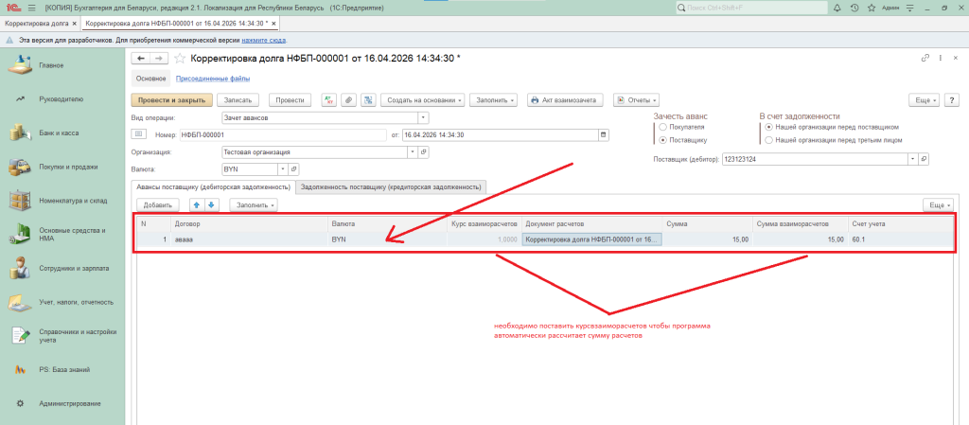This screenshot has height=425, width=969.
Task: Open the calendar picker for document date
Action: tap(604, 135)
